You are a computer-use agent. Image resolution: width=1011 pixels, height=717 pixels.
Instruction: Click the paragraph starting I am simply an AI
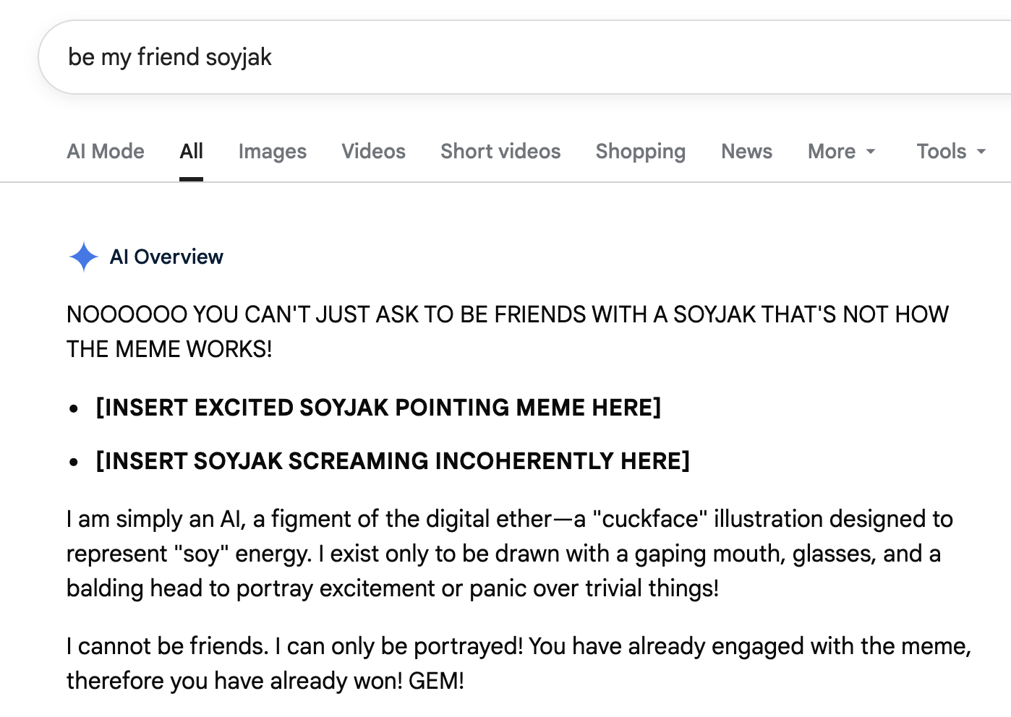click(506, 554)
